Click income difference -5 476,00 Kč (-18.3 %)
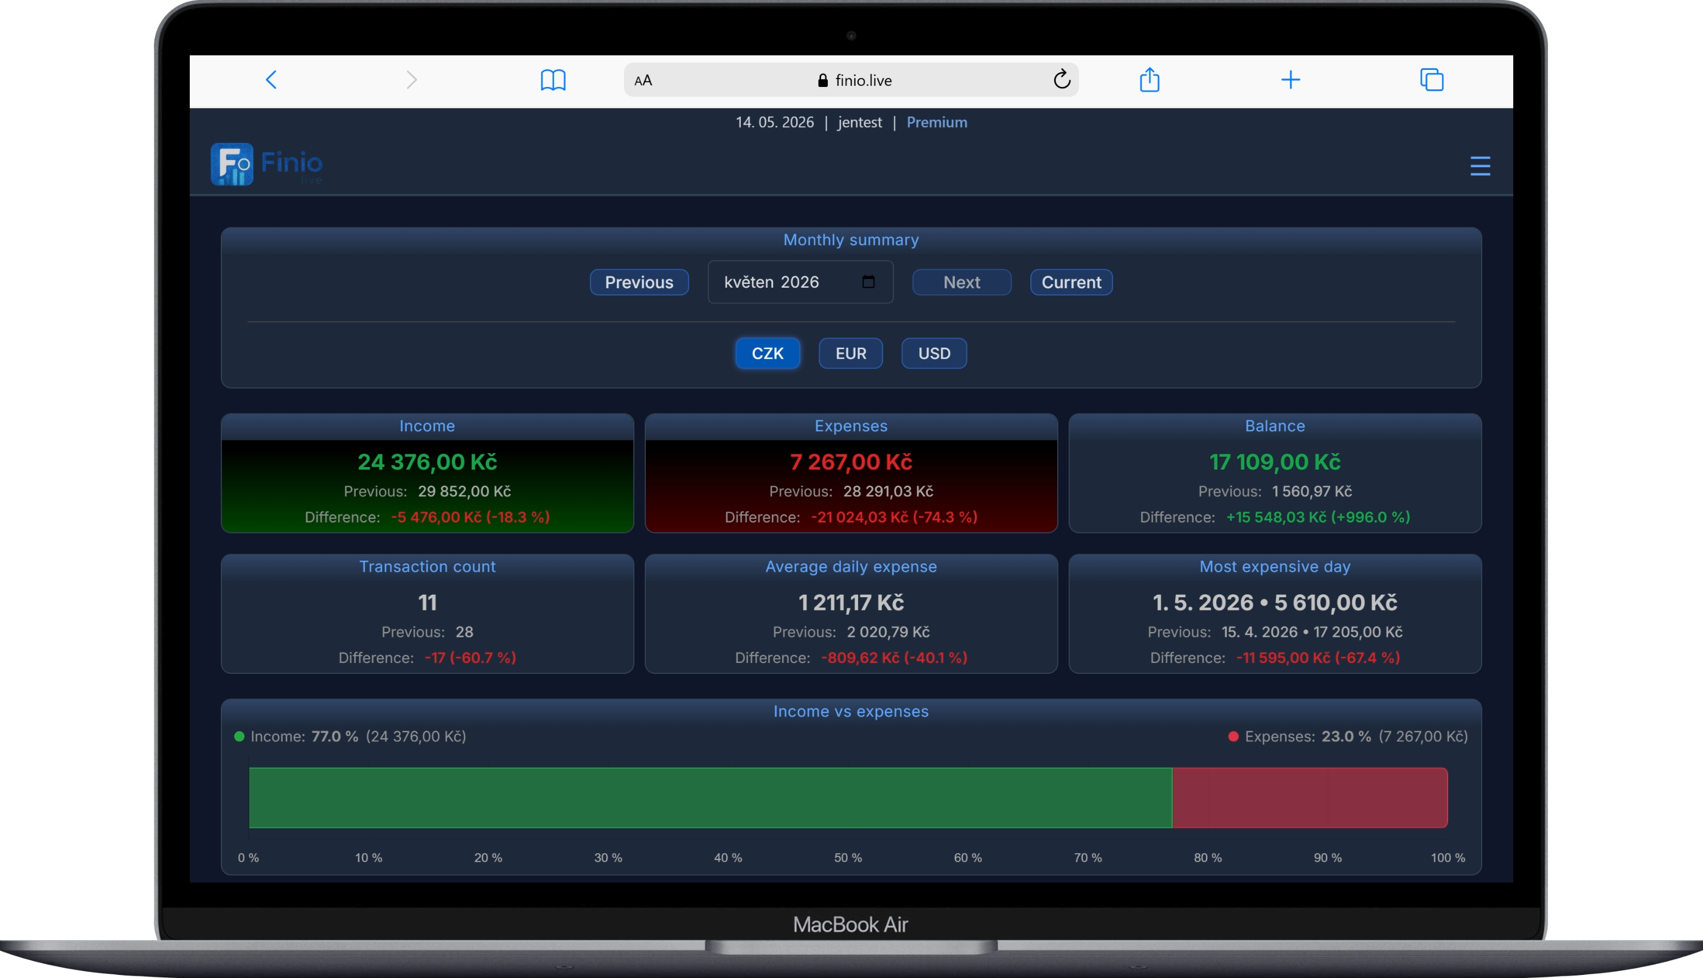 point(470,516)
